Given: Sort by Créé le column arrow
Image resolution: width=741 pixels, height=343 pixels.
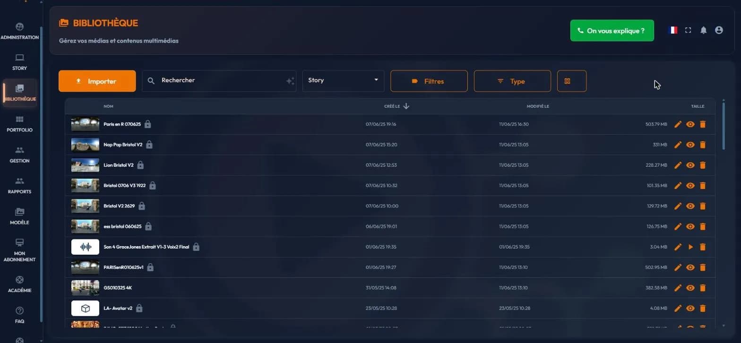Looking at the screenshot, I should pos(406,106).
